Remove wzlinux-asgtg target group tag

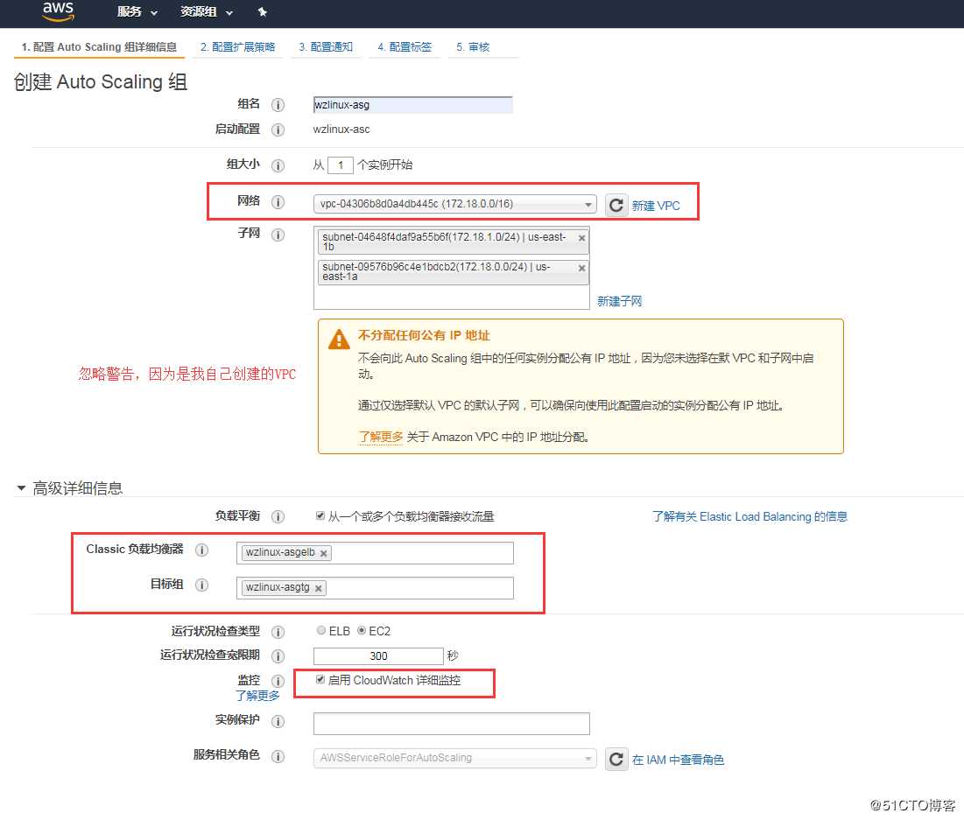pos(319,588)
